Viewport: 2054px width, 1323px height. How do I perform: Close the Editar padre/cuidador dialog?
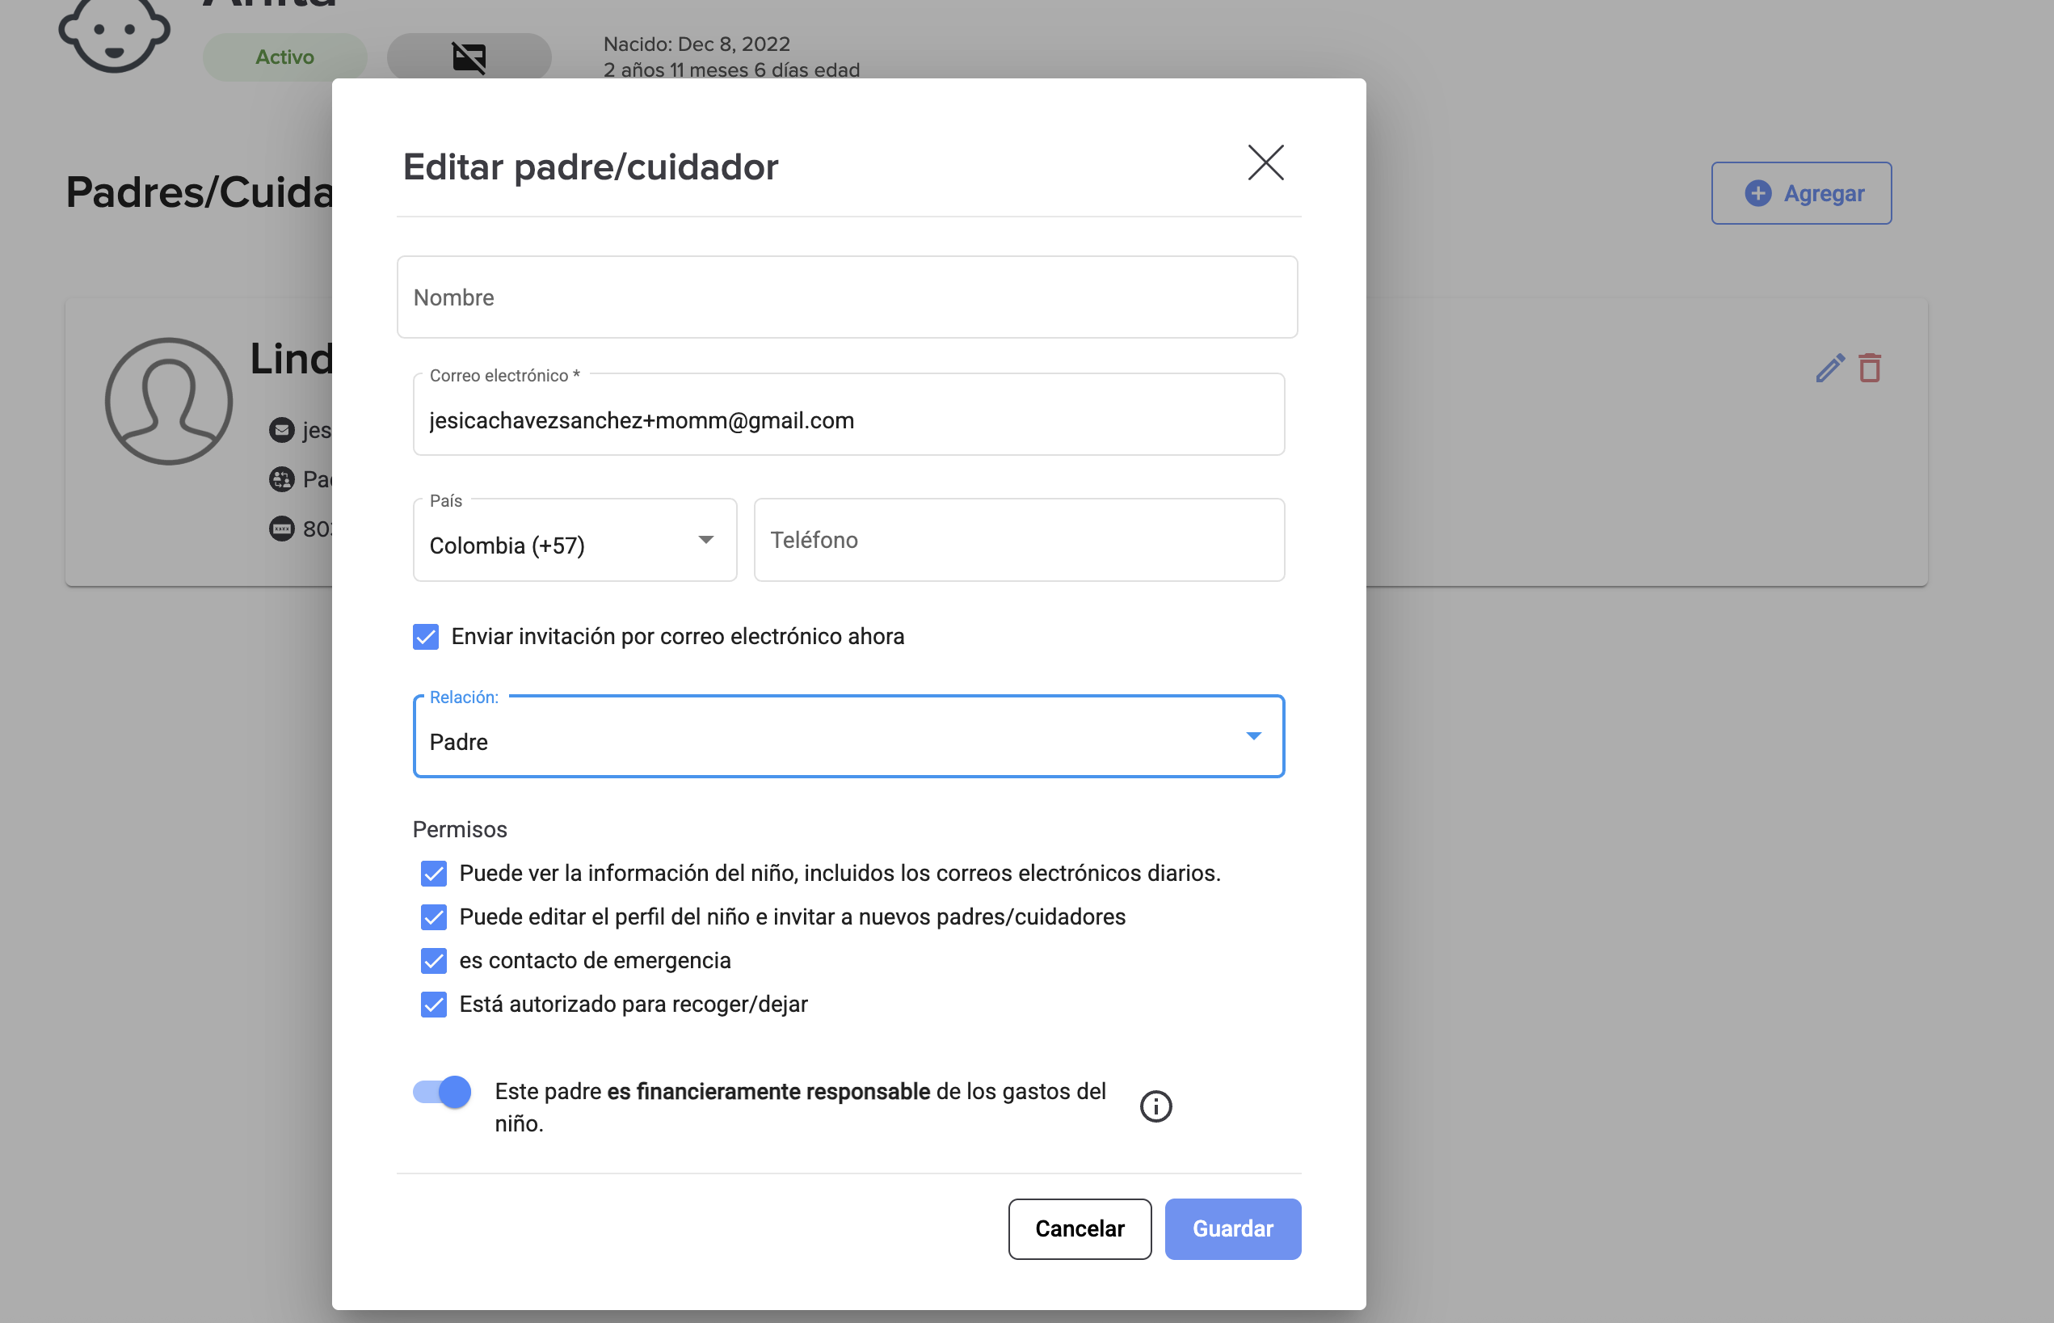(x=1265, y=163)
